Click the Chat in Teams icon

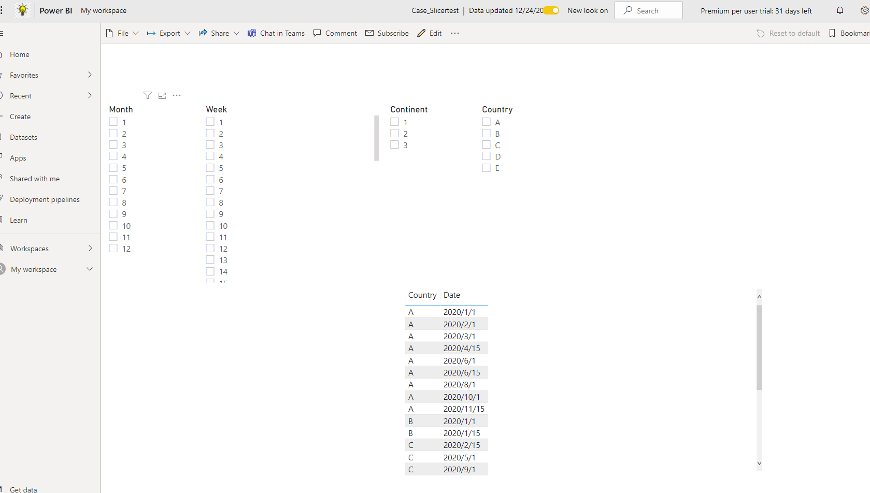click(252, 33)
